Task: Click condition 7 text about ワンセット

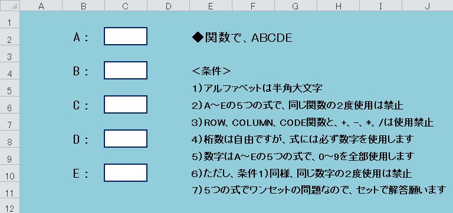Action: click(319, 190)
